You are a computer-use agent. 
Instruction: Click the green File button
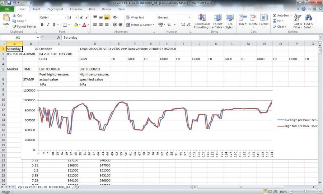point(7,9)
